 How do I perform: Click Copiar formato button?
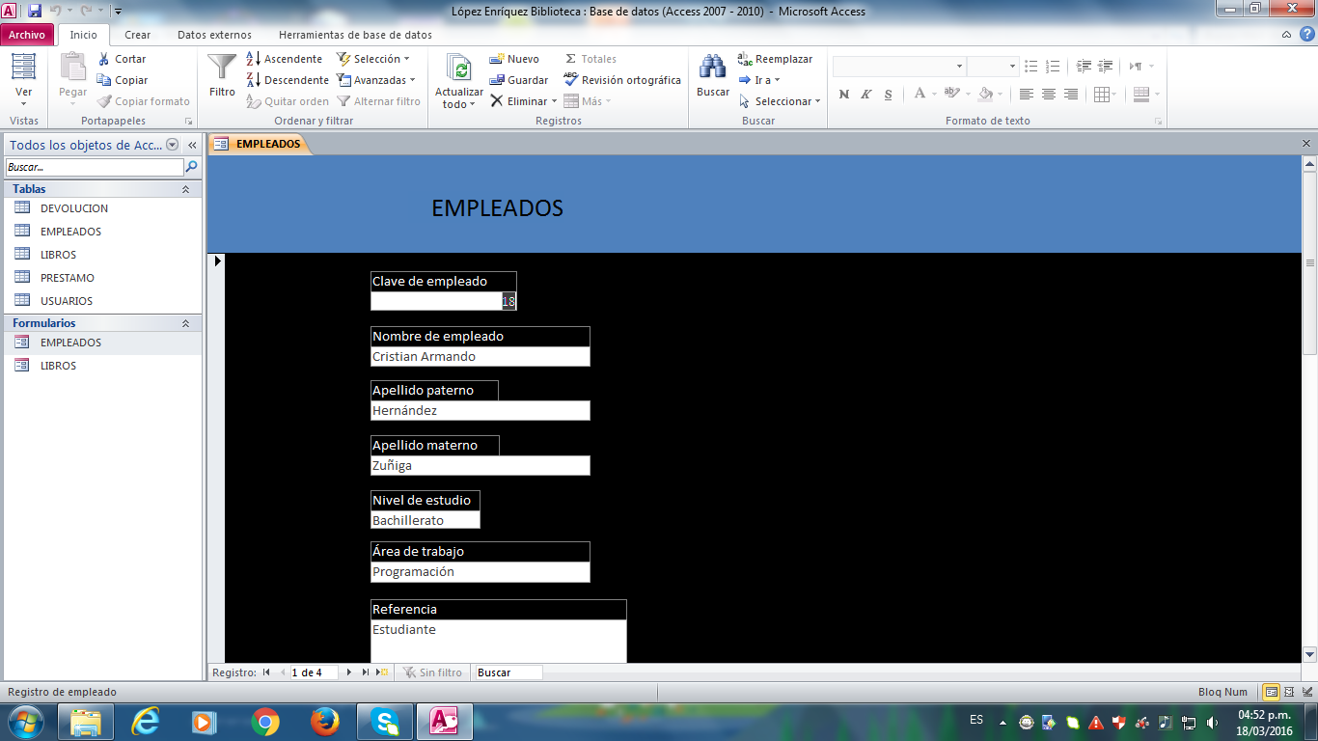pyautogui.click(x=144, y=101)
